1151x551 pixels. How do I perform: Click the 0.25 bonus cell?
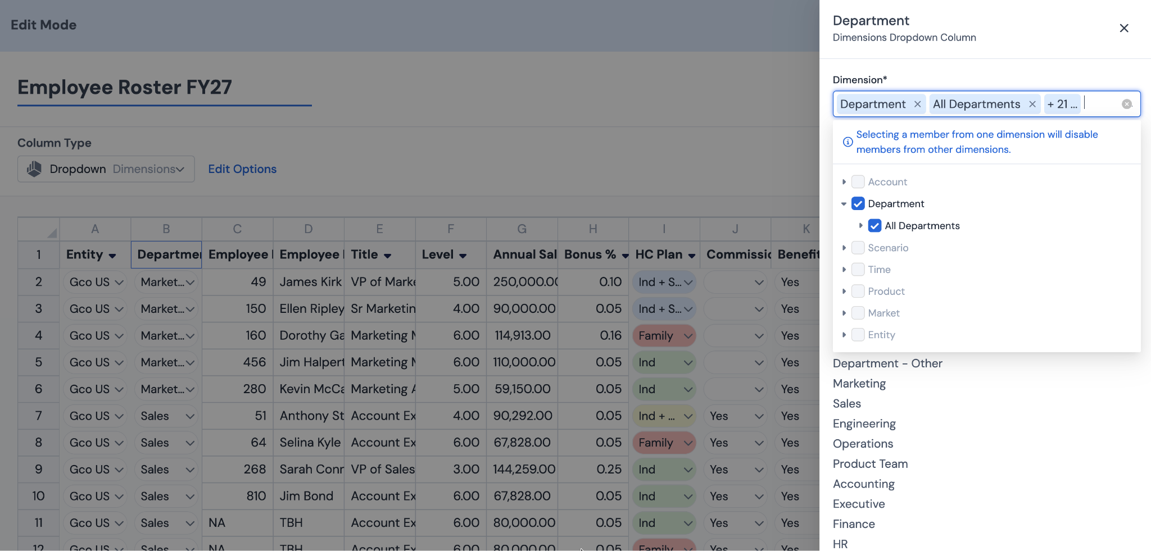pos(593,470)
